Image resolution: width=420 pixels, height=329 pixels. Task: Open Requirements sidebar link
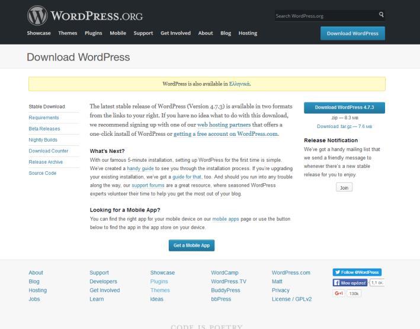44,117
